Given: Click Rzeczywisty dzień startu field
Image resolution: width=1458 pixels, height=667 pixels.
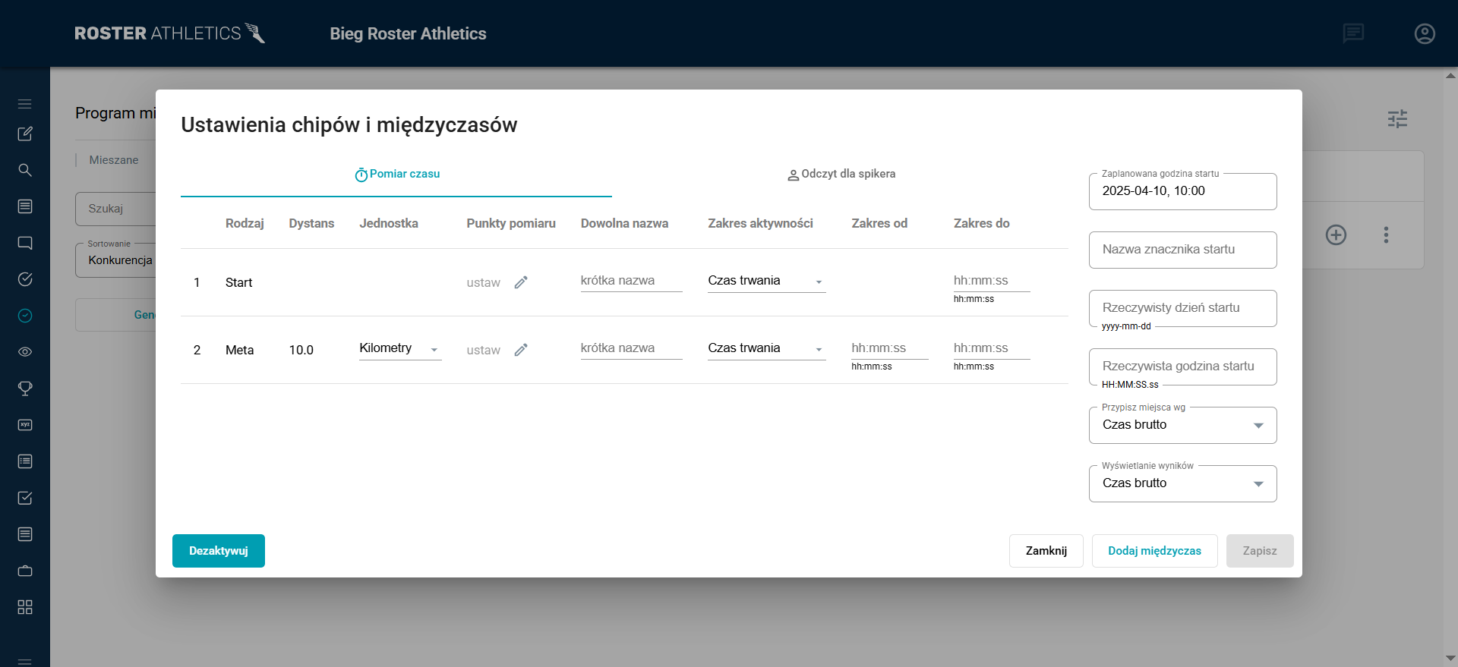Looking at the screenshot, I should point(1182,308).
